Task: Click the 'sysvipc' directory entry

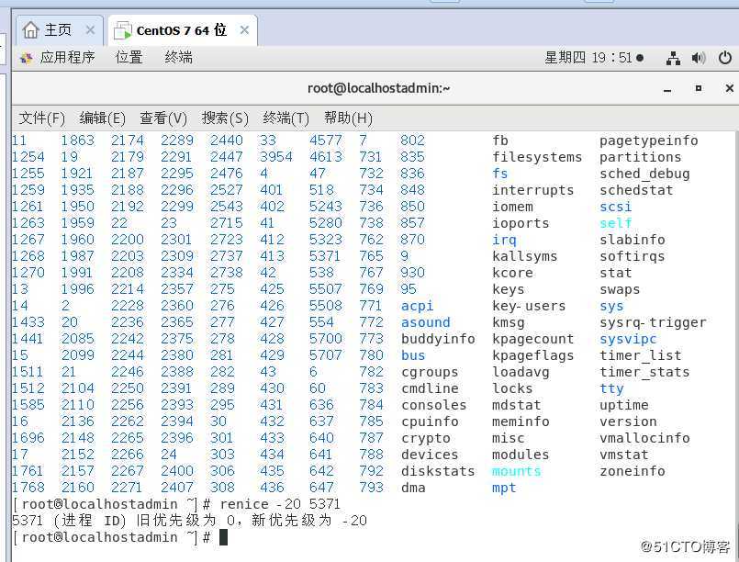Action: tap(628, 339)
